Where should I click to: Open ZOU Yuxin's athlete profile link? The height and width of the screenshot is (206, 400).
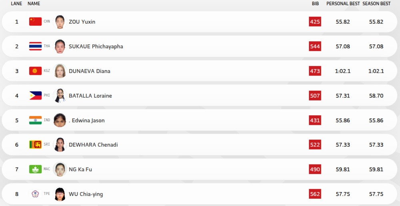pos(82,22)
